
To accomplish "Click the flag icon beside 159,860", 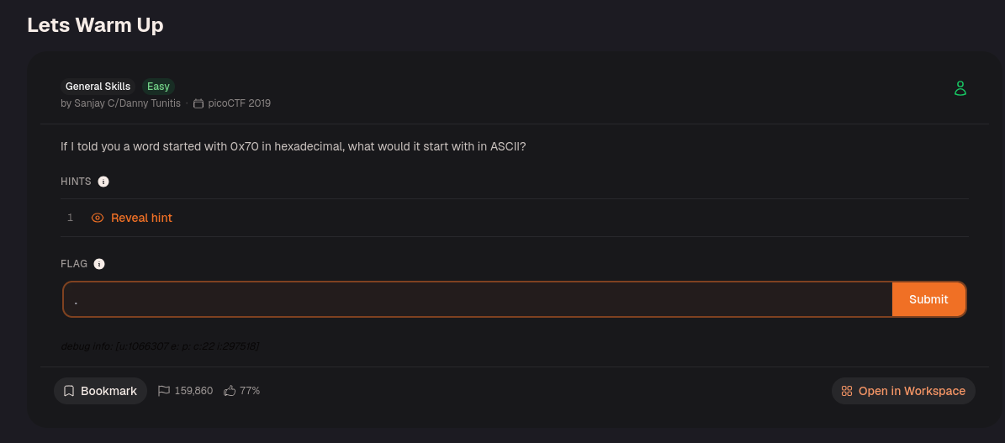I will click(x=163, y=390).
